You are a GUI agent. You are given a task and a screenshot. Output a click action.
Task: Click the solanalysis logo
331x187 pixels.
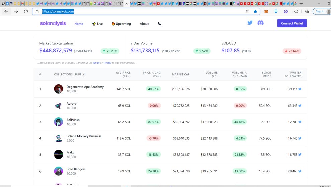53,23
